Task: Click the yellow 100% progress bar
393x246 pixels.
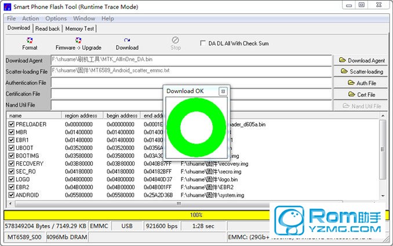Action: (196, 215)
